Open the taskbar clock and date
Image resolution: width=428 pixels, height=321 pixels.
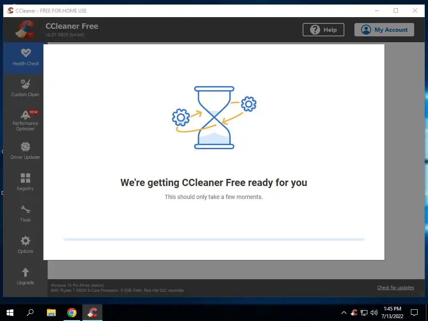[392, 313]
